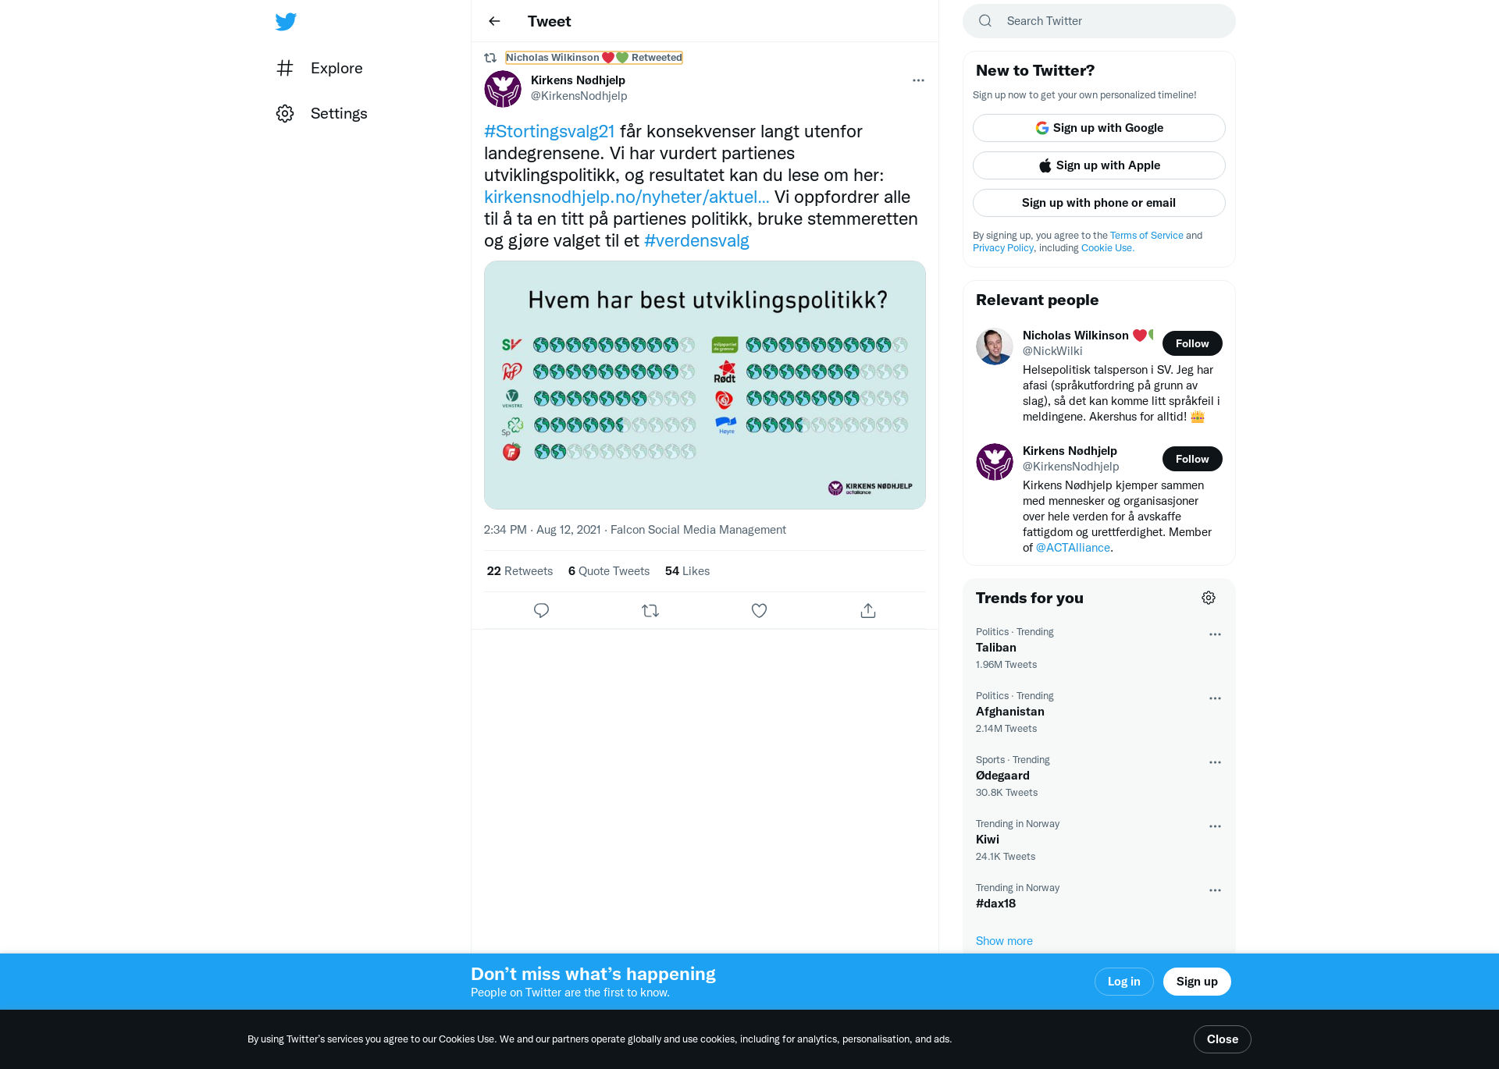Close the cookie notice banner
The height and width of the screenshot is (1069, 1499).
click(1222, 1039)
